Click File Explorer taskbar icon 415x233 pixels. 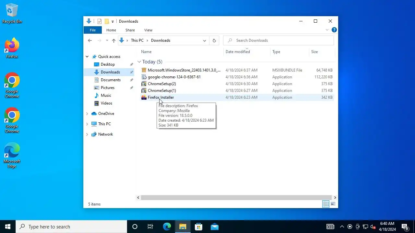(x=183, y=227)
